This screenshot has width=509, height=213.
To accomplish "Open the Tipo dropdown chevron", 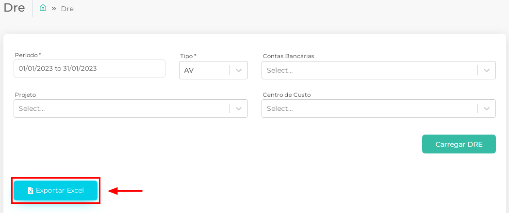I will pos(239,70).
